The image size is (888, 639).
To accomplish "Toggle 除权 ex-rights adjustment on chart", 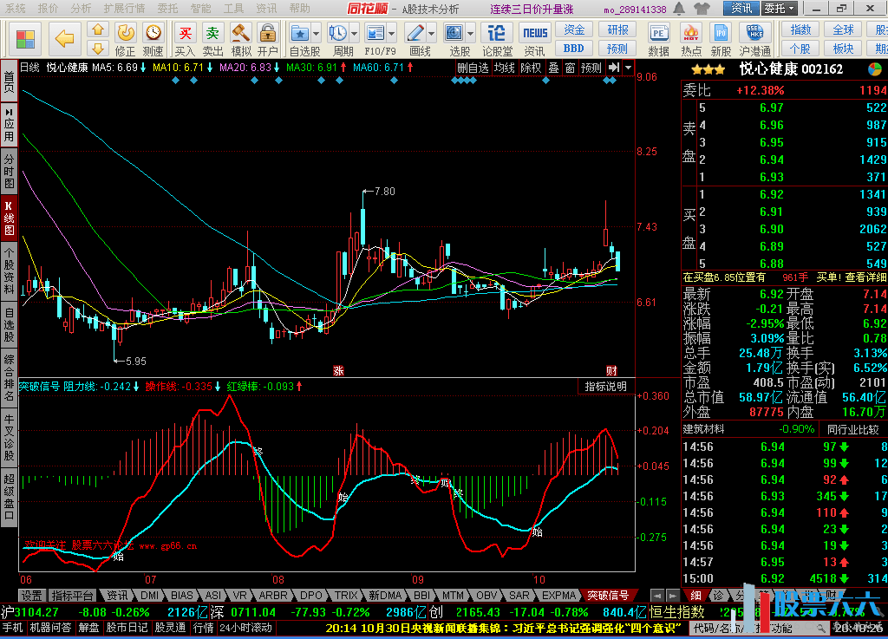I will tap(531, 68).
